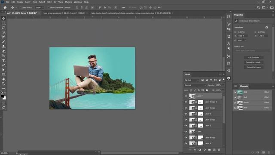Screen dimensions: 275x155
Task: Select the Path Selection arrow tool
Action: tap(3, 70)
